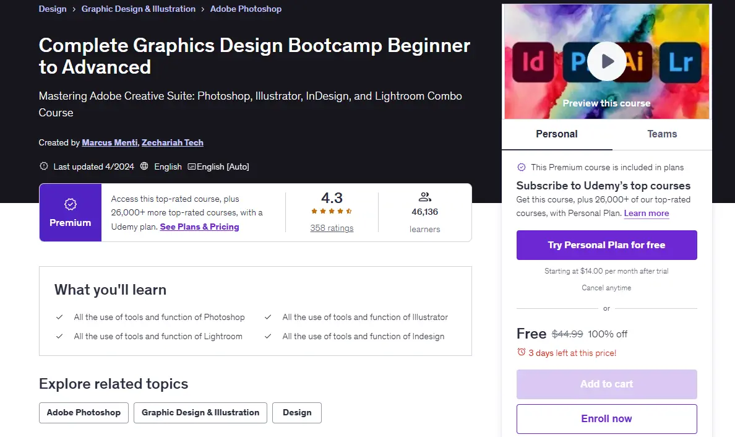This screenshot has height=437, width=735.
Task: Click the Lightroom Lr icon in preview
Action: (x=680, y=62)
